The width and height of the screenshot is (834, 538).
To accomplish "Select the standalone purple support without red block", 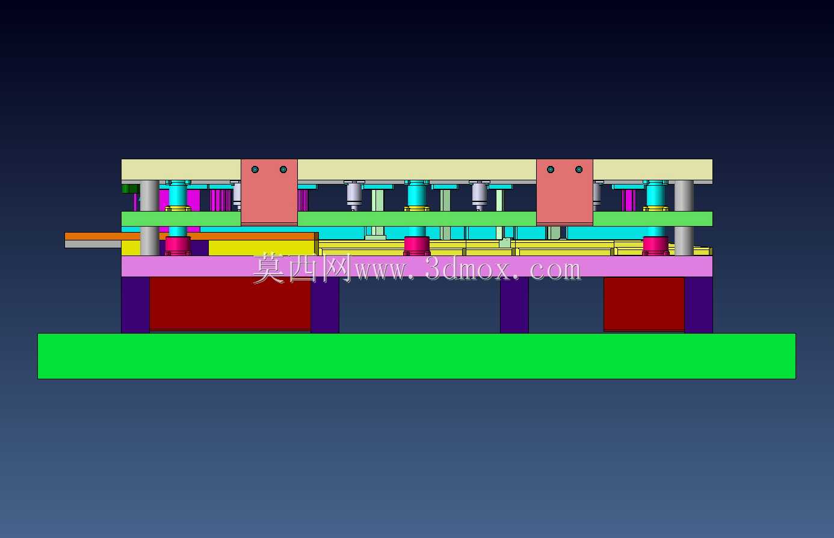I will (514, 305).
